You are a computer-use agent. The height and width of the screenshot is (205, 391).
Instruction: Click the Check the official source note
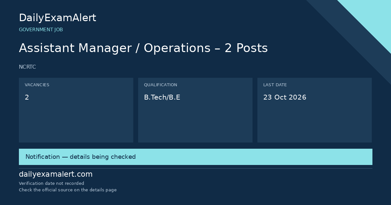[x=68, y=190]
